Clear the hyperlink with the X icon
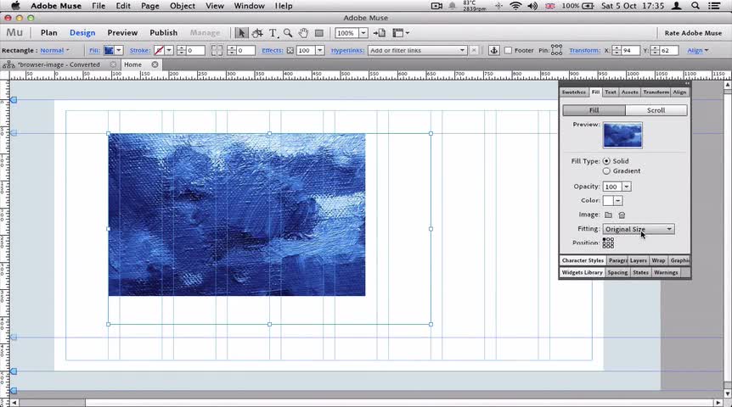The width and height of the screenshot is (732, 407). 474,50
